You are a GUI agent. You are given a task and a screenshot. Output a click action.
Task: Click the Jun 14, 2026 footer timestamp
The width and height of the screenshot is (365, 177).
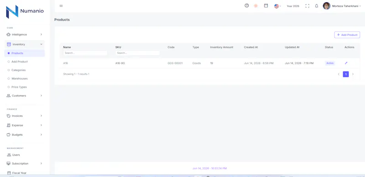(210, 168)
